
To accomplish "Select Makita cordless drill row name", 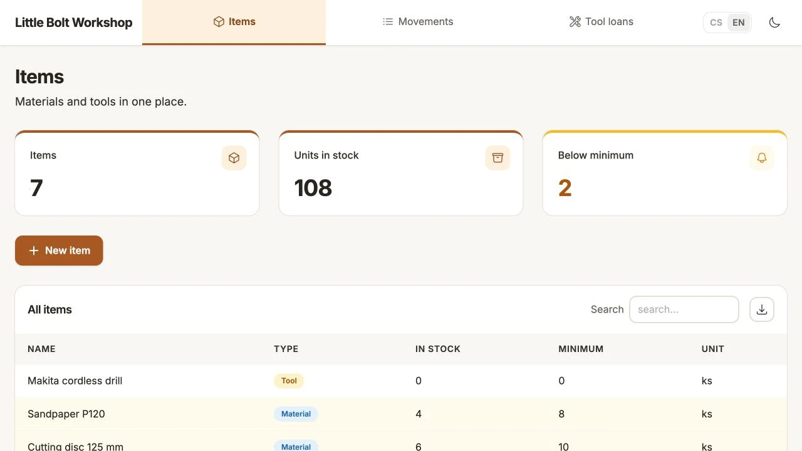I will point(75,381).
